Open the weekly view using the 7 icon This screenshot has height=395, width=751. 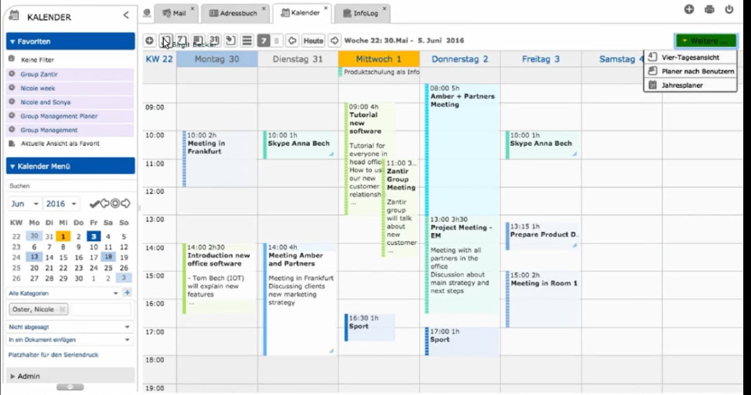tap(181, 40)
